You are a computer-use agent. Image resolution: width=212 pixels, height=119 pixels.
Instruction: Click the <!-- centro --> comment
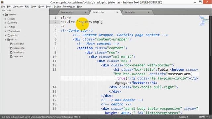[116, 104]
